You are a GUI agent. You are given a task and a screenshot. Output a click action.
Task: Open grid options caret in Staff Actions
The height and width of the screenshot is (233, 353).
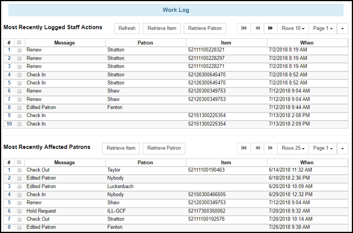(x=342, y=28)
